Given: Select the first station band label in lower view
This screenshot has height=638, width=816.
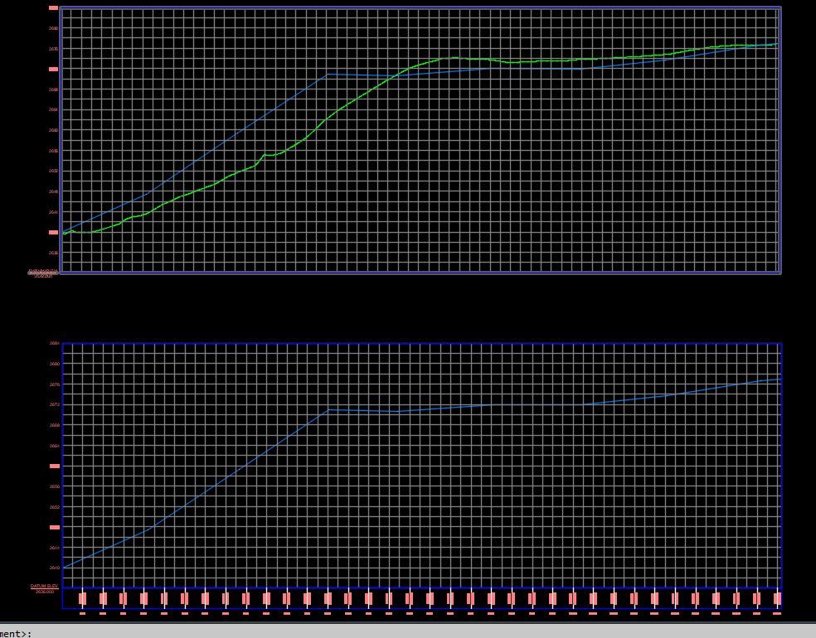Looking at the screenshot, I should pos(82,598).
